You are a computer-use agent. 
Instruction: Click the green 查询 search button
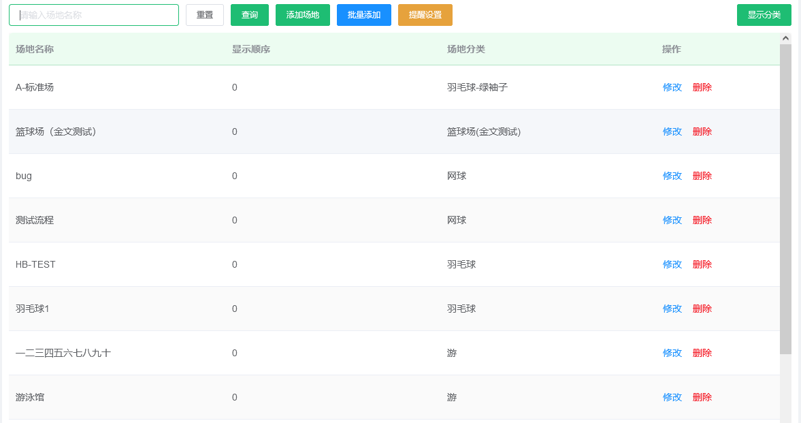click(x=250, y=15)
